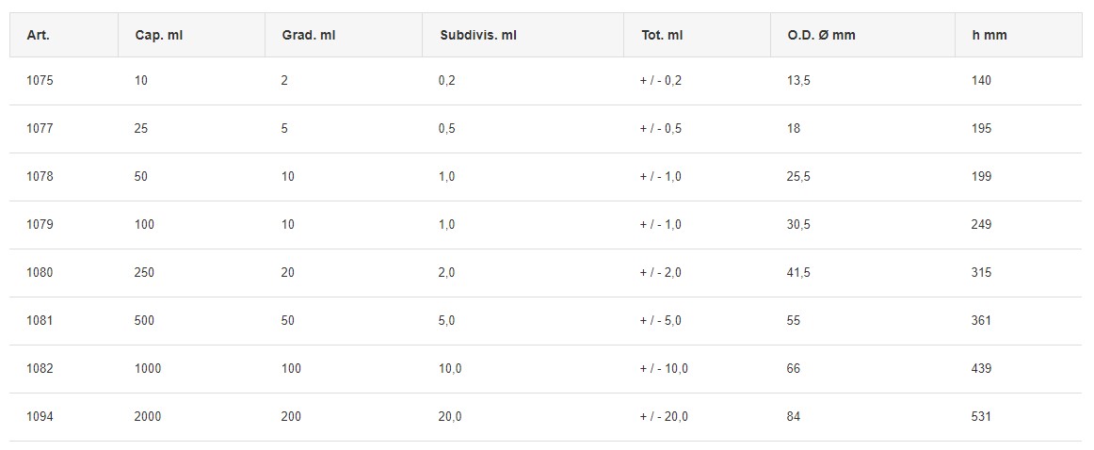Click the Cap. ml column header
The image size is (1094, 450).
click(159, 36)
